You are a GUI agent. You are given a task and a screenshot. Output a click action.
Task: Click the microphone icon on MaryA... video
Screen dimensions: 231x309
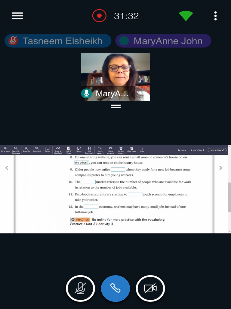(86, 94)
